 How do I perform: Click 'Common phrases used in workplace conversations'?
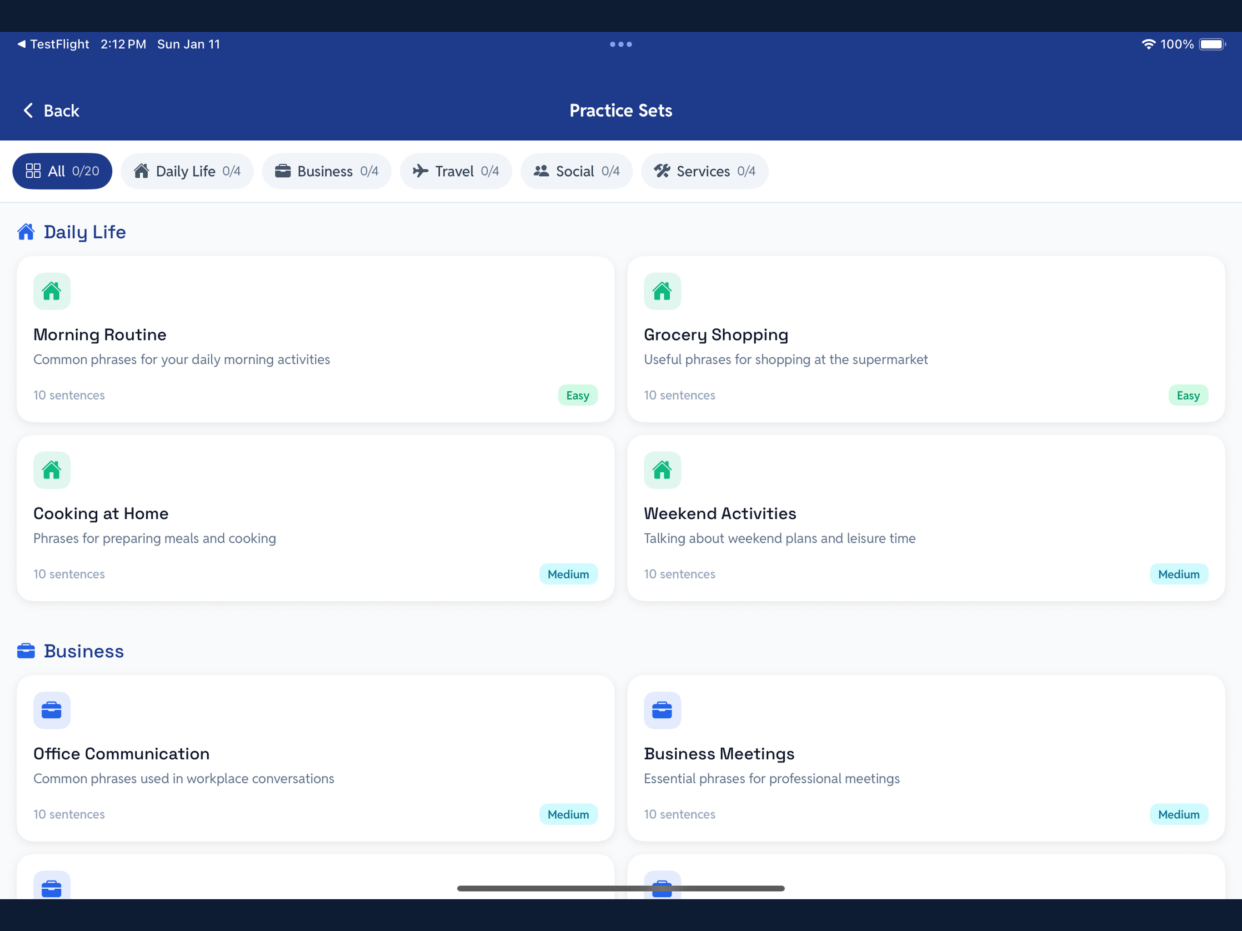[184, 778]
